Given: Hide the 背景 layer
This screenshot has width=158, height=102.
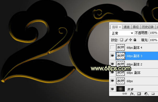Looking at the screenshot, I should pyautogui.click(x=112, y=89).
